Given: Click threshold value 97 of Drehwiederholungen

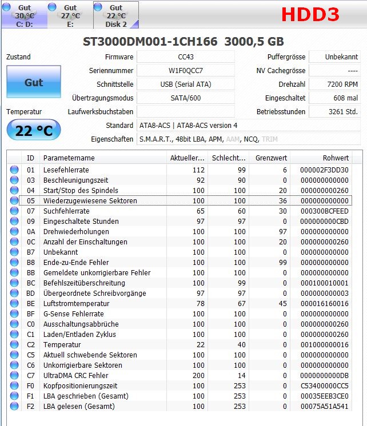Looking at the screenshot, I should [283, 231].
